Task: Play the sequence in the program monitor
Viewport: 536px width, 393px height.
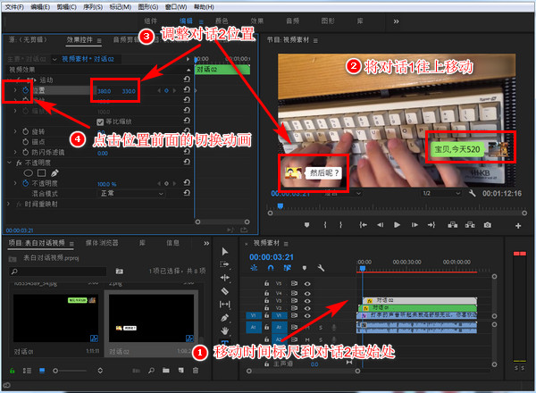Action: pos(397,225)
